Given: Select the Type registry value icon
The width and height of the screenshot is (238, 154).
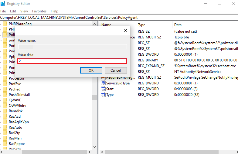Looking at the screenshot, I should [103, 95].
